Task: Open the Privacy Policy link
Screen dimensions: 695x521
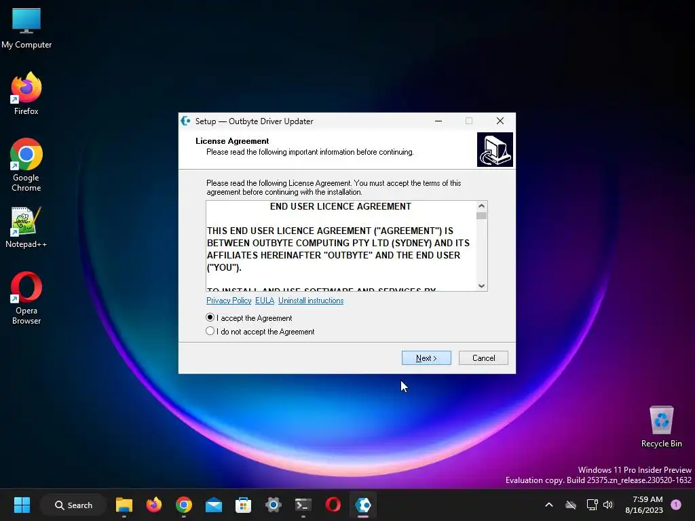Action: tap(229, 301)
